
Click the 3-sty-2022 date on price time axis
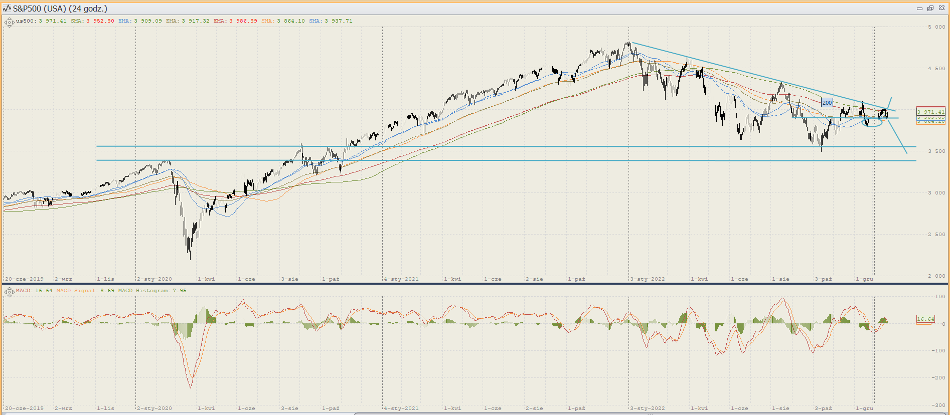click(x=648, y=279)
